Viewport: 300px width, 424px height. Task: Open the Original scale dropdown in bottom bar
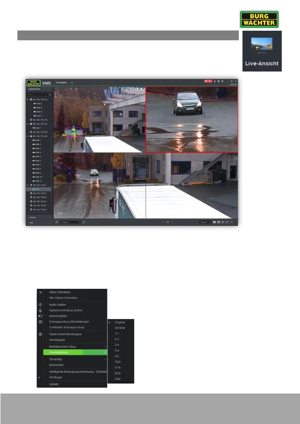pos(205,222)
